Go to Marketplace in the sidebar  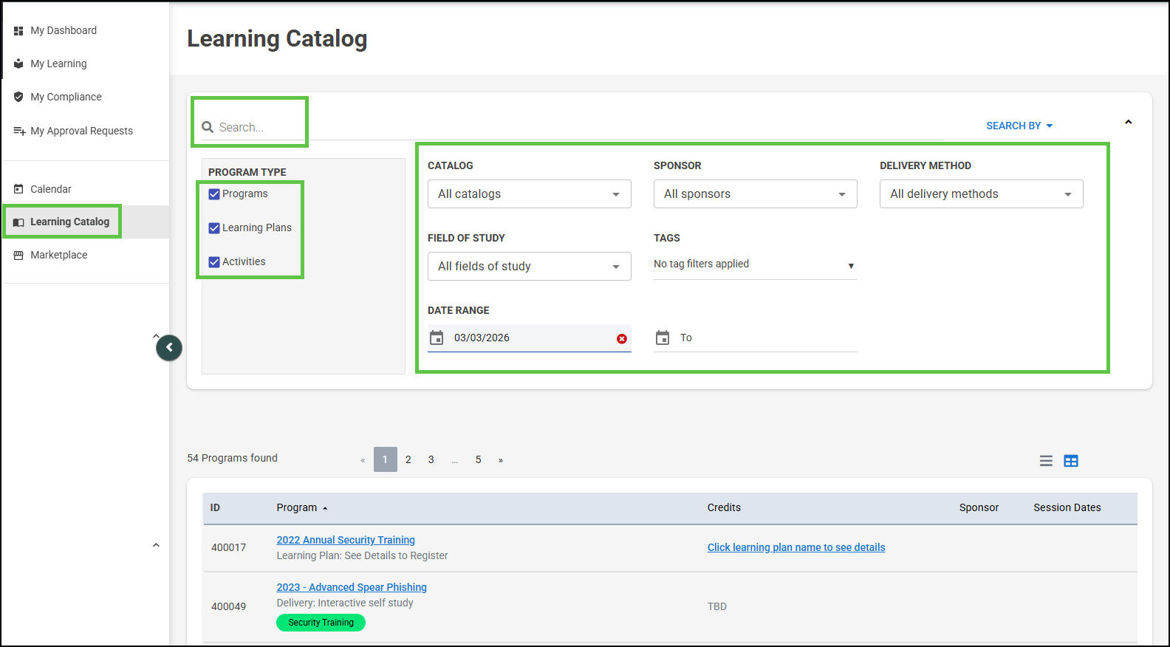[x=58, y=255]
